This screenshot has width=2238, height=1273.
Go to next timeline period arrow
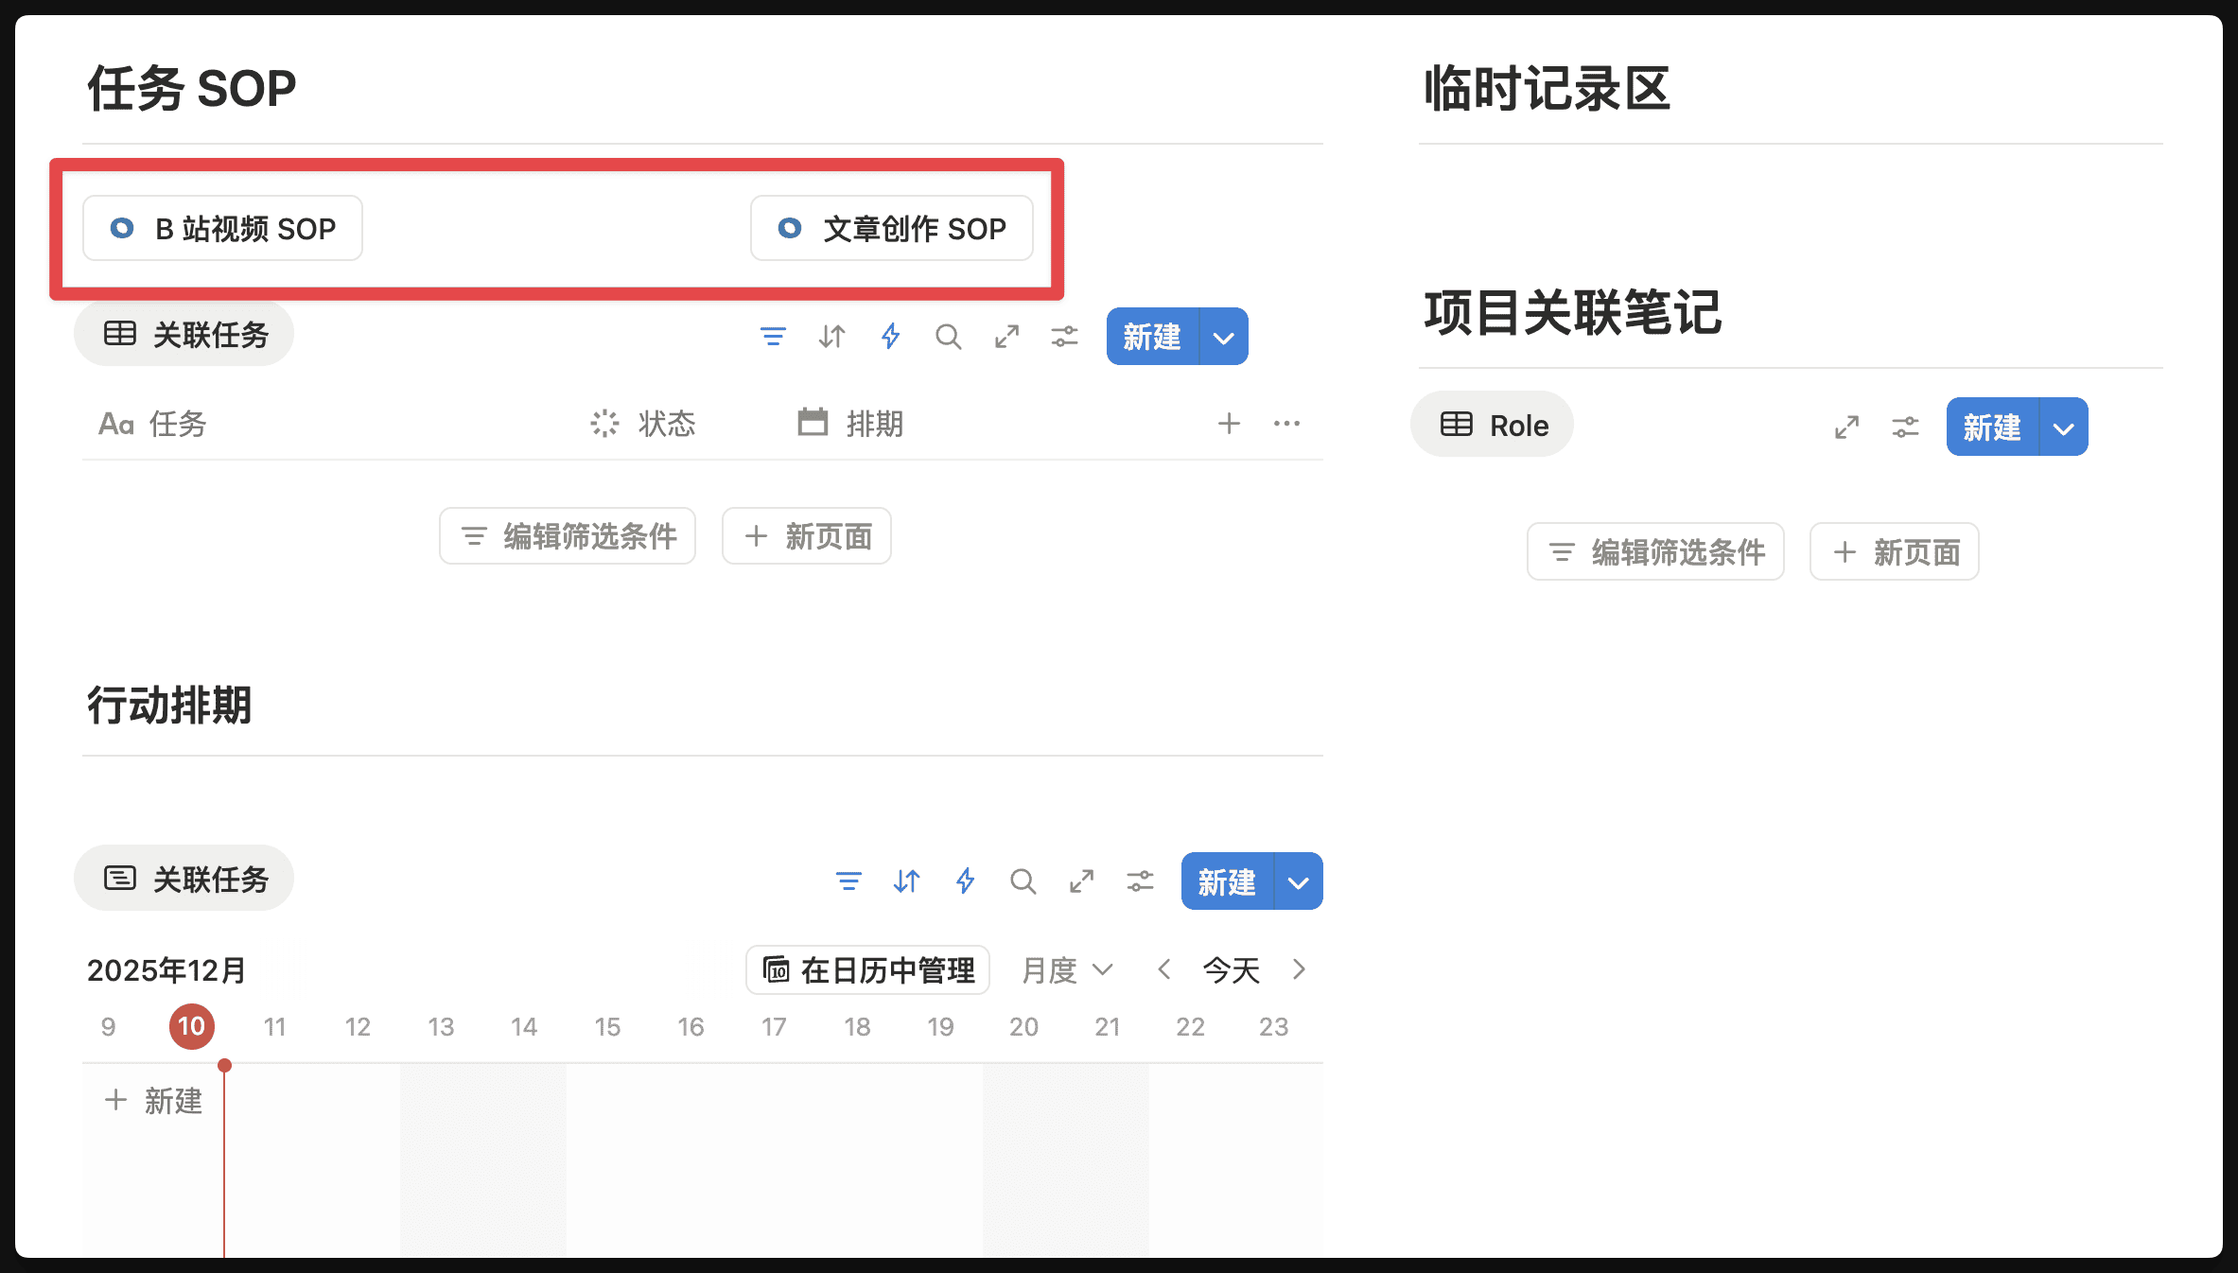[x=1299, y=970]
